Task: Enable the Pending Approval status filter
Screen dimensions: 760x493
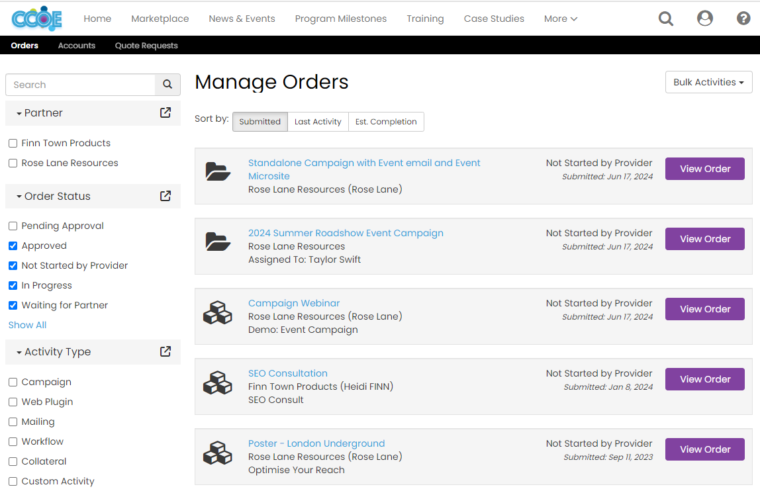Action: [13, 226]
